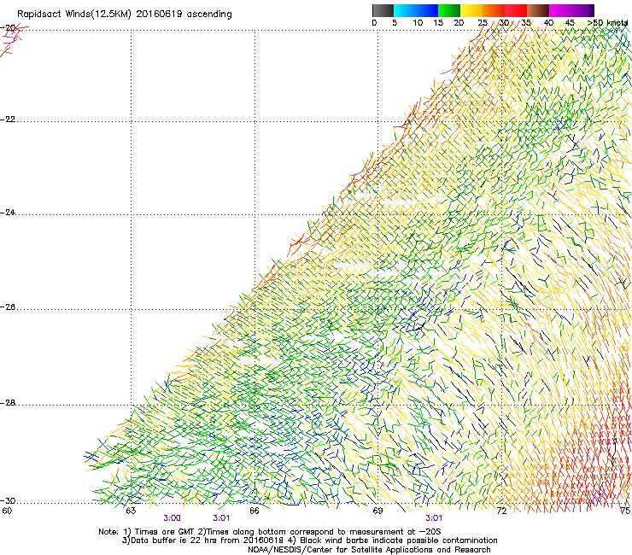Screen dimensions: 632x555
Task: Select the '45' legend scale label
Action: pyautogui.click(x=570, y=23)
